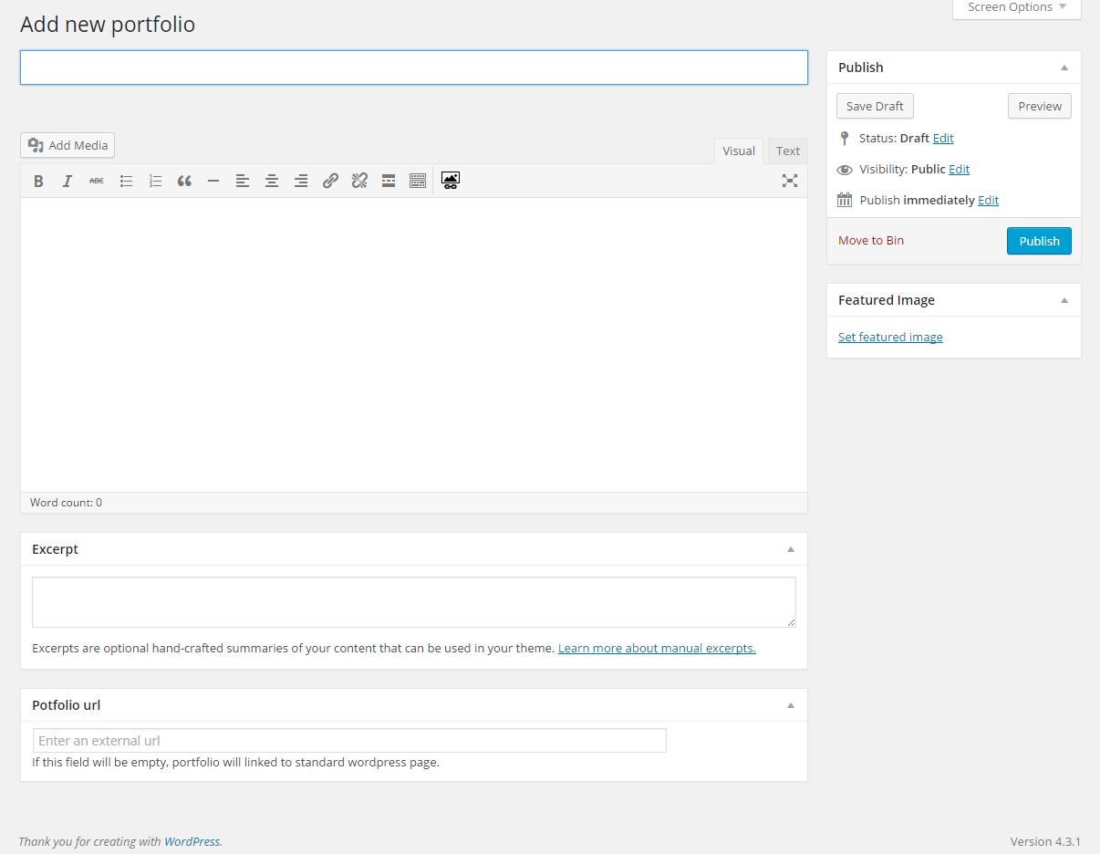The image size is (1100, 854).
Task: Edit the Draft status
Action: tap(943, 139)
